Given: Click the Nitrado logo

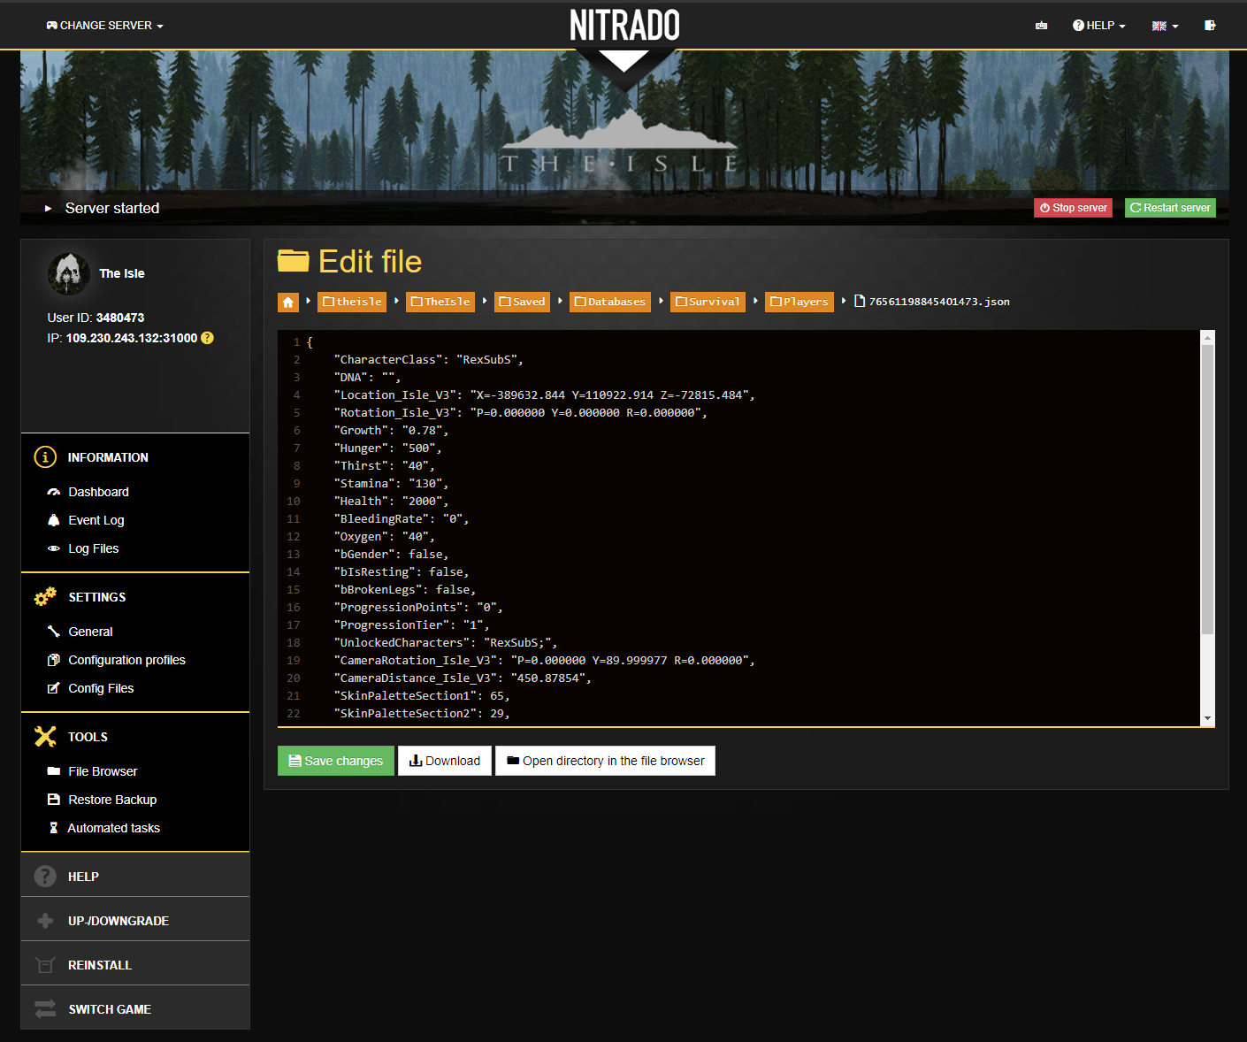Looking at the screenshot, I should tap(624, 26).
